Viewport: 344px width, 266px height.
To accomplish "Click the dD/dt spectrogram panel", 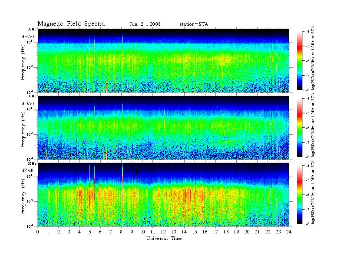I will 163,128.
